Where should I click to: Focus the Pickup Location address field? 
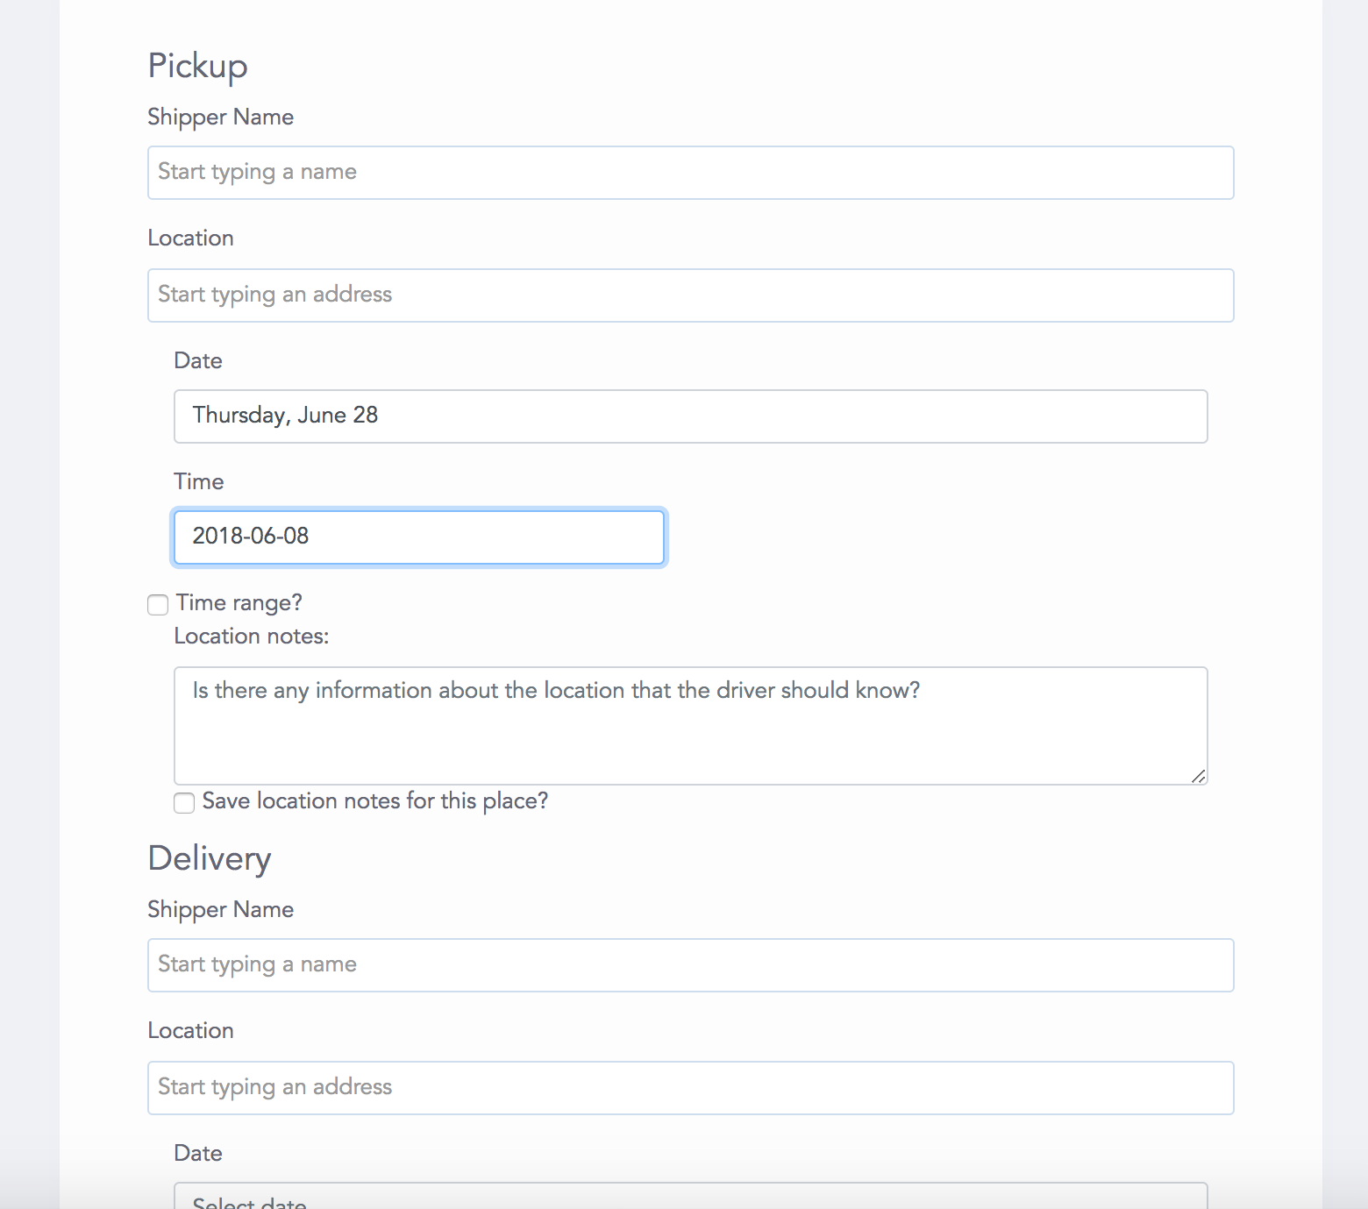(690, 295)
